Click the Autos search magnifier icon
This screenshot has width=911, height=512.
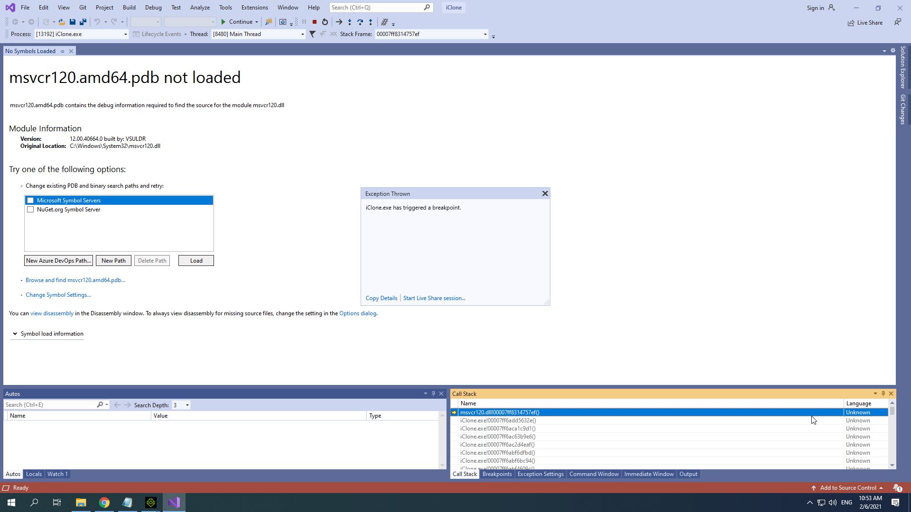pos(100,405)
